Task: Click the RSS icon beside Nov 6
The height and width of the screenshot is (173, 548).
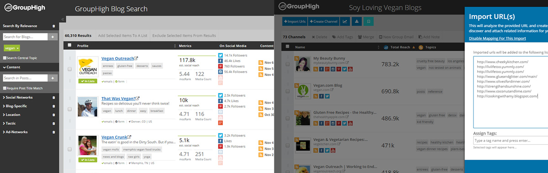Action: [x=261, y=63]
